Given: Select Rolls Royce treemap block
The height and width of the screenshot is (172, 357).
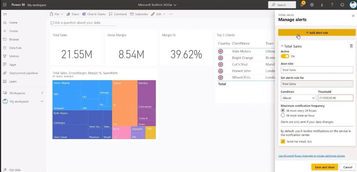Looking at the screenshot, I should [x=82, y=125].
